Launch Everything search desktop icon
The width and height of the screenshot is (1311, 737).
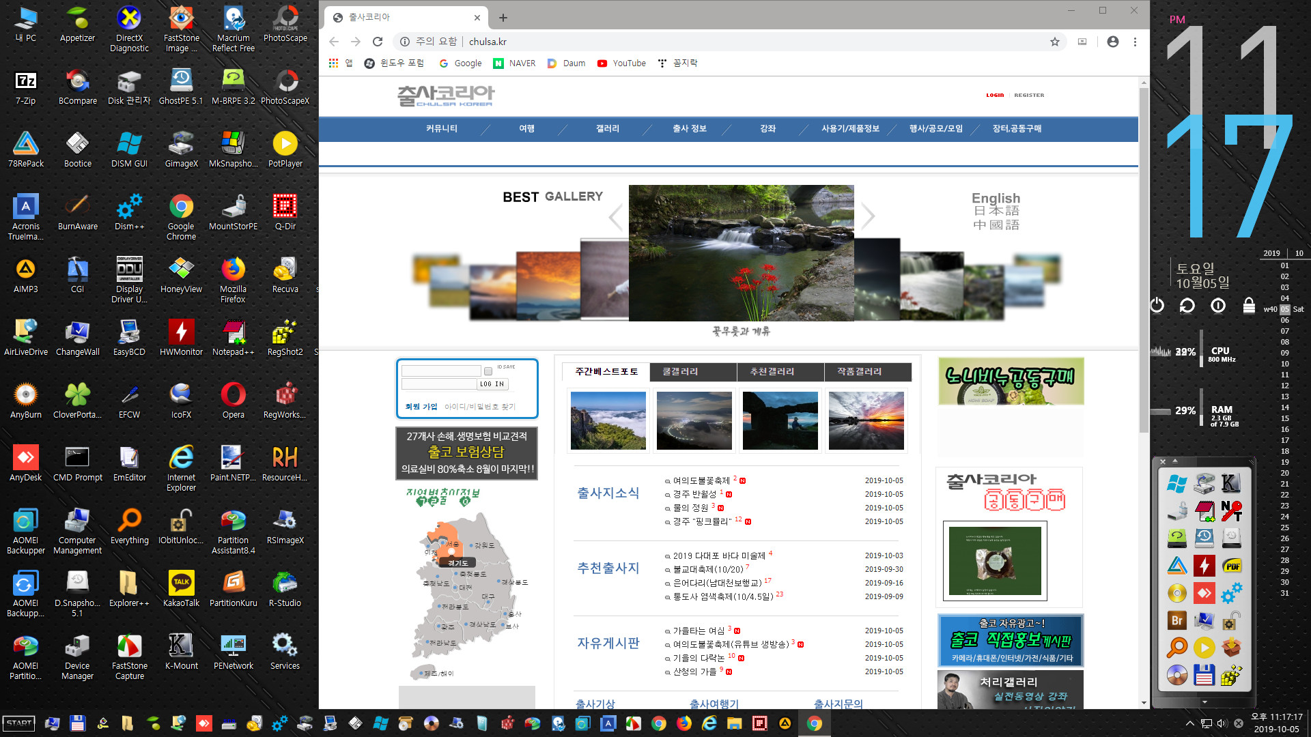(x=129, y=527)
